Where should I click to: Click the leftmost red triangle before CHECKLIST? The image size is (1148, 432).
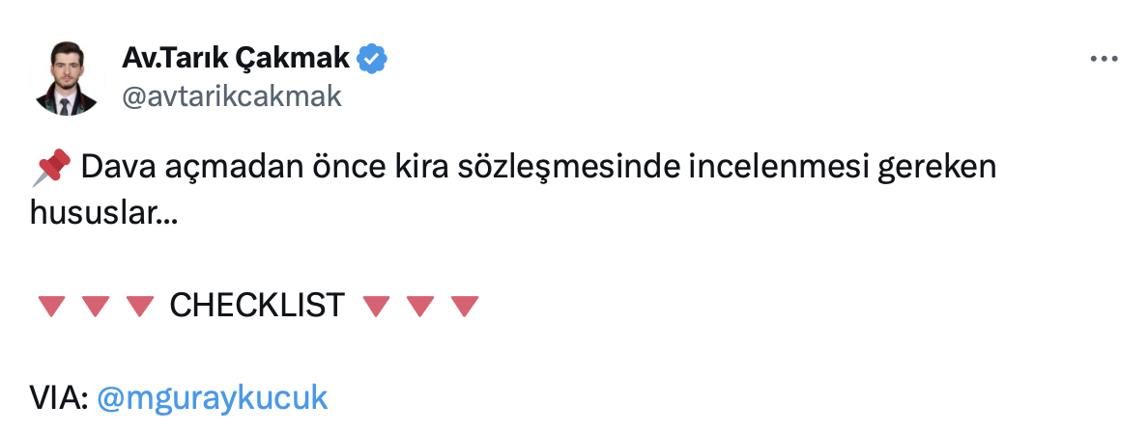[x=51, y=307]
